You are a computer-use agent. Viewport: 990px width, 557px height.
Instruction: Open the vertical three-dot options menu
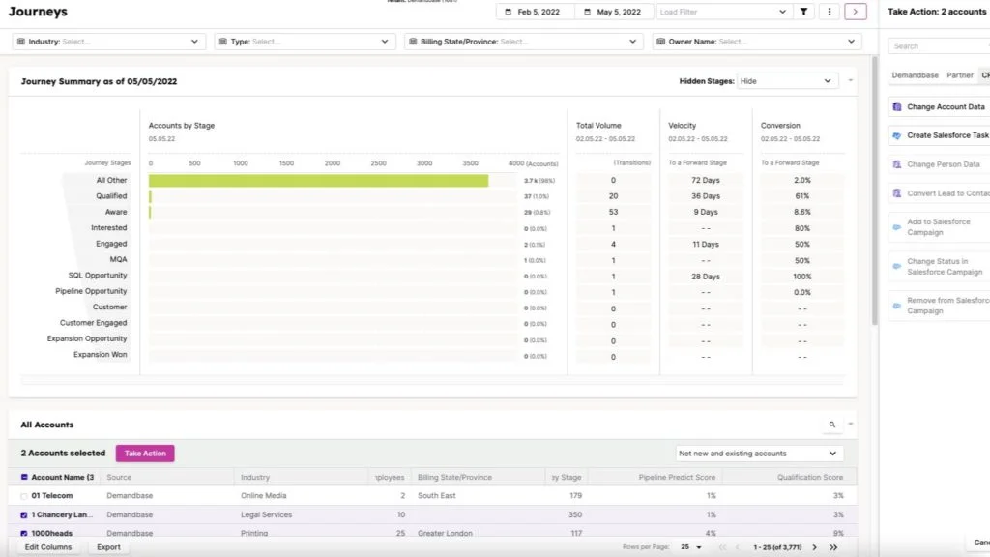[x=829, y=12]
